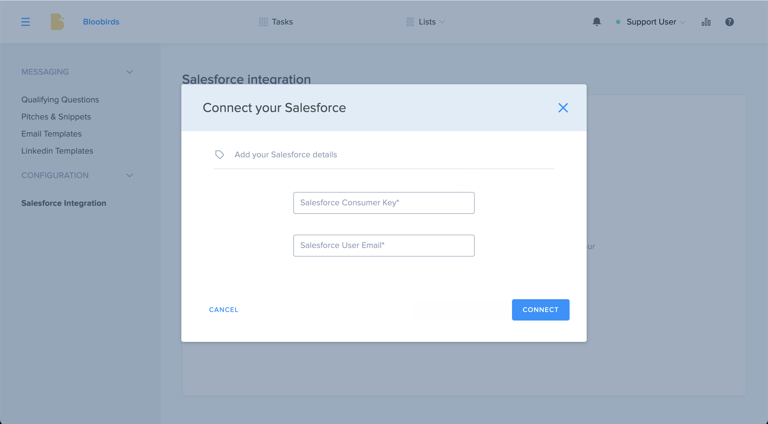Screen dimensions: 768x424
Task: Open Pitches & Snippets
Action: [56, 117]
